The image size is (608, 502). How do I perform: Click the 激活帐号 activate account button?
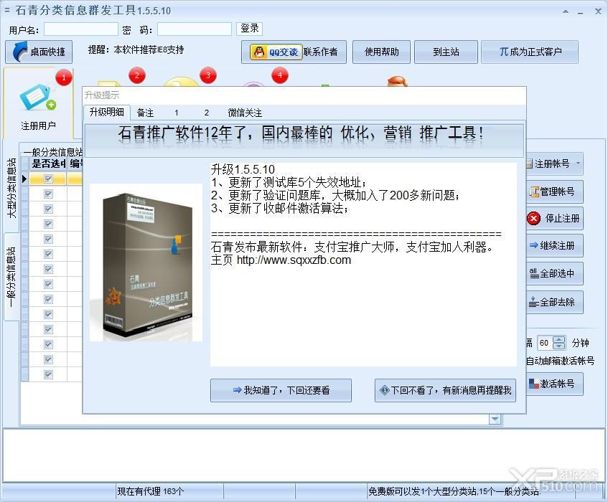point(554,384)
